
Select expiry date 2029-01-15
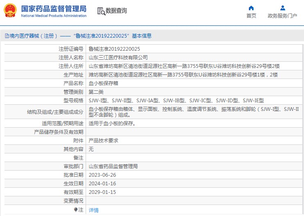[102, 192]
